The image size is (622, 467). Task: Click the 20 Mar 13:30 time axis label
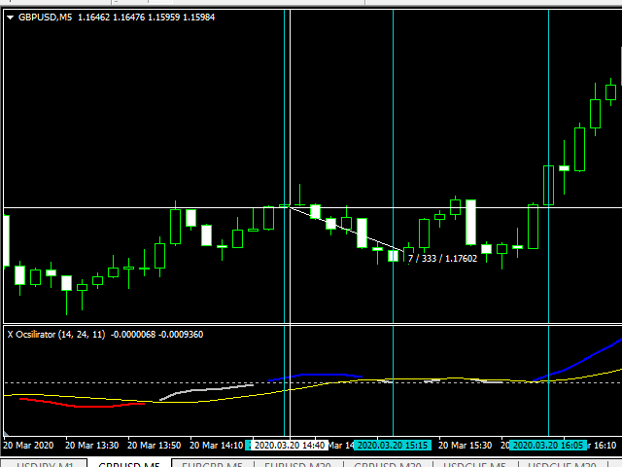click(91, 446)
